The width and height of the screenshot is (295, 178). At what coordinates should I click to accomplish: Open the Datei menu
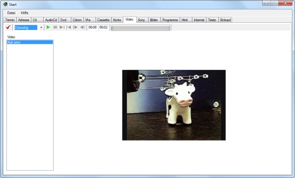[x=11, y=13]
